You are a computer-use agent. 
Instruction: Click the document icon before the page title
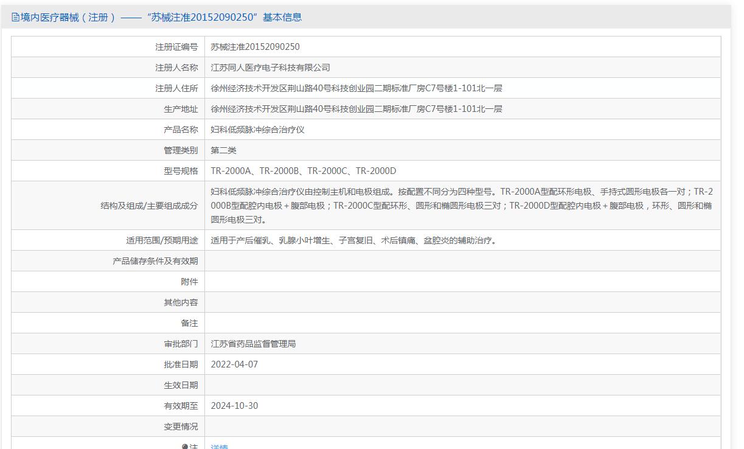pyautogui.click(x=15, y=17)
